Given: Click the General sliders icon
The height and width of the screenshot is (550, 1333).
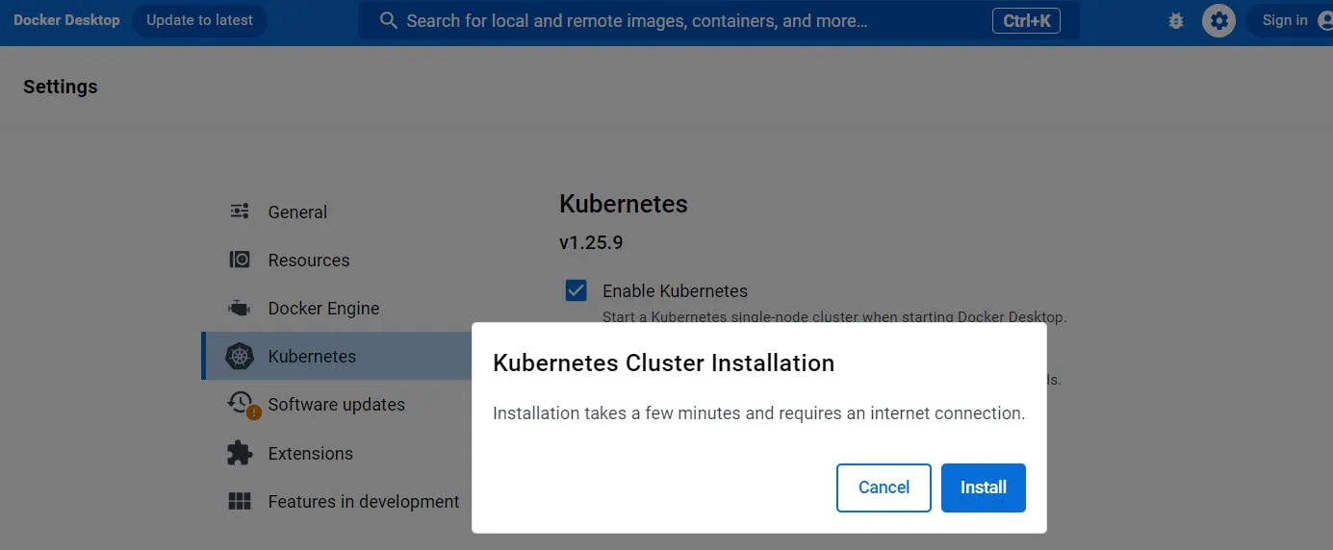Looking at the screenshot, I should 240,211.
